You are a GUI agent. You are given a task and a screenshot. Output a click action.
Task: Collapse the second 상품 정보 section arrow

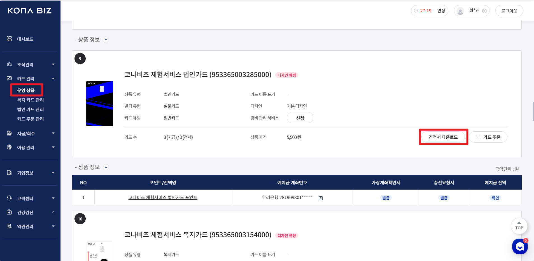click(106, 167)
